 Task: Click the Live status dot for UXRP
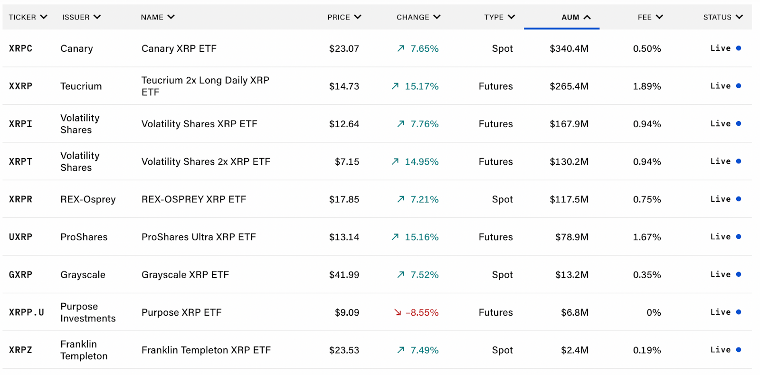[x=739, y=237]
